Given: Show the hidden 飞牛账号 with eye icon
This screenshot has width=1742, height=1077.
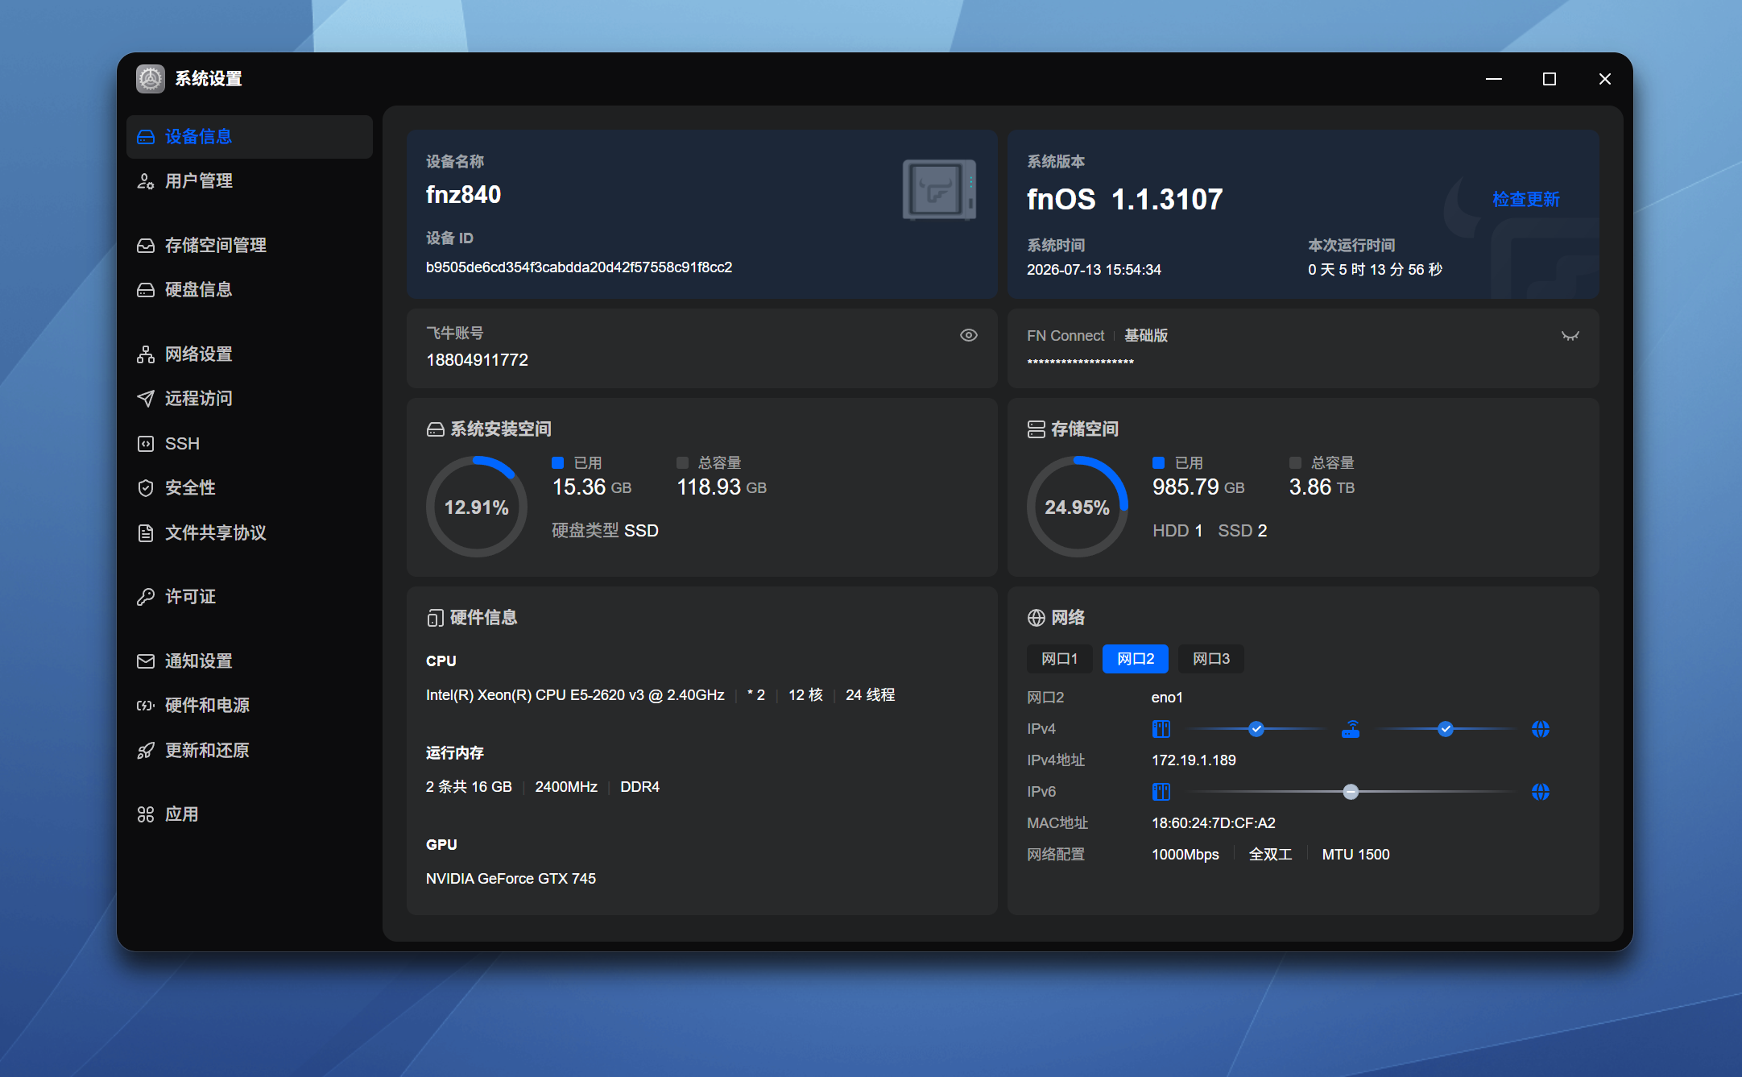Looking at the screenshot, I should (x=969, y=335).
